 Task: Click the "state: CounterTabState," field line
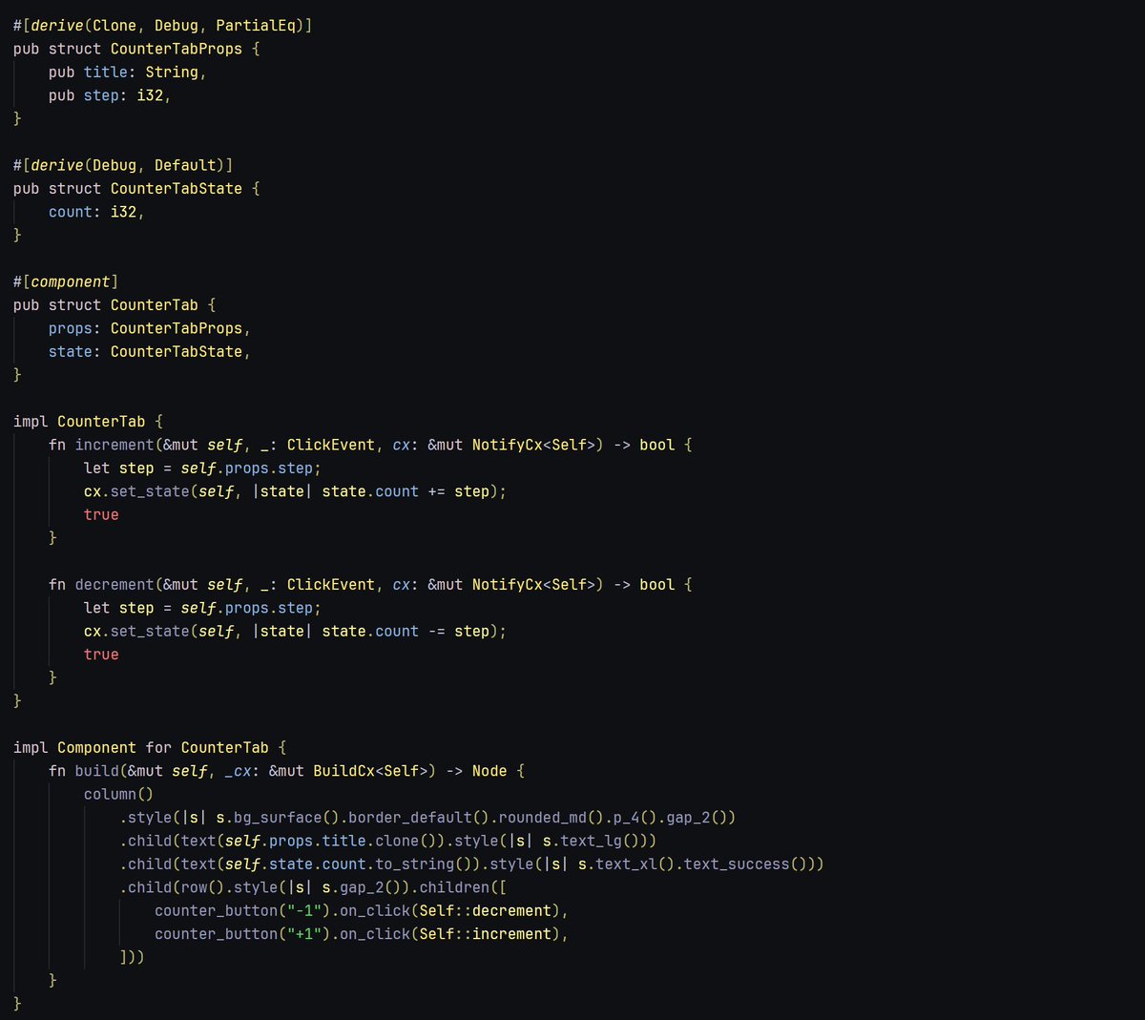tap(150, 352)
